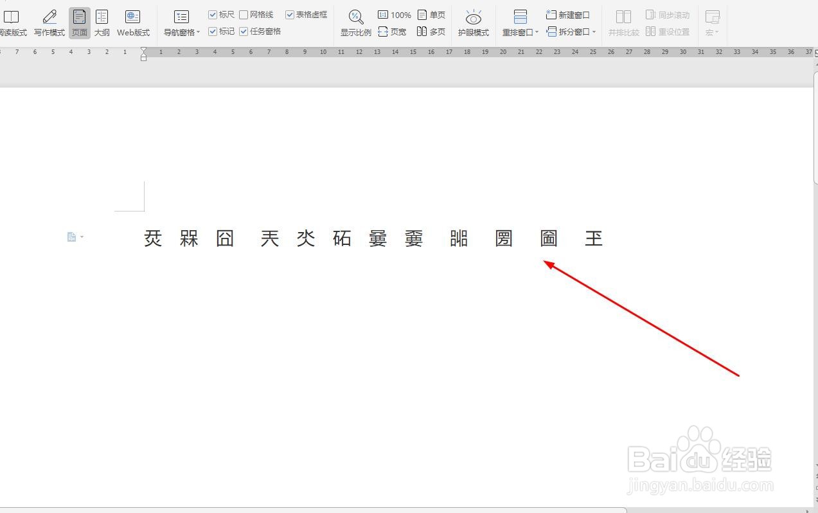
Task: Expand rearrange windows (重排窗口) dropdown arrow
Action: click(537, 32)
